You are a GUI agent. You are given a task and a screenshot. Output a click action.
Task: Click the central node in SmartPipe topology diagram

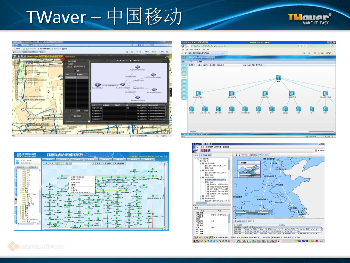(x=123, y=84)
